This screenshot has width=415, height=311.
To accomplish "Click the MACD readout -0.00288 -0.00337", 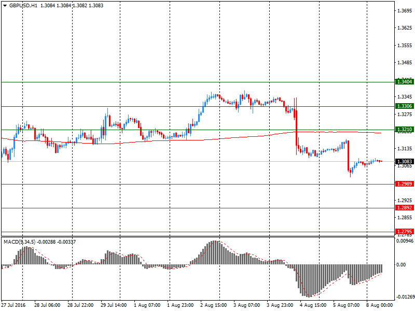I will [x=57, y=242].
